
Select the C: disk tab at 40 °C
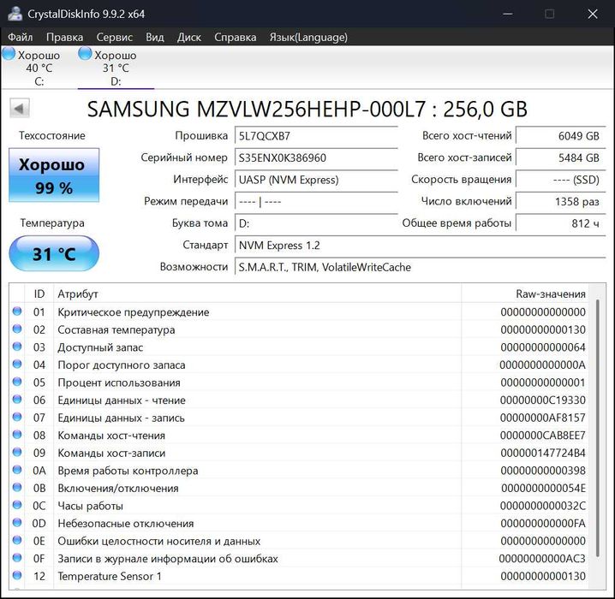pos(39,68)
